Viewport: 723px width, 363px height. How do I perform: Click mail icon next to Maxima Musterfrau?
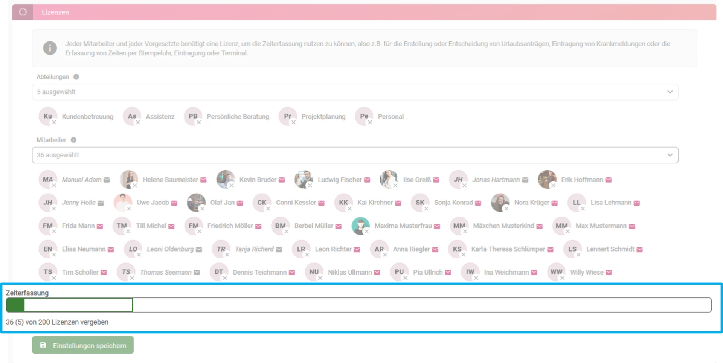pos(437,226)
